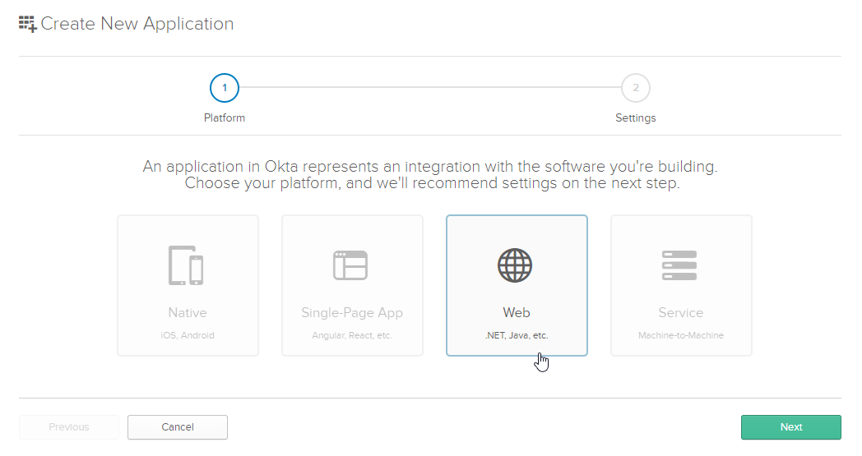Open the Platform step label
Image resolution: width=862 pixels, height=456 pixels.
(225, 117)
